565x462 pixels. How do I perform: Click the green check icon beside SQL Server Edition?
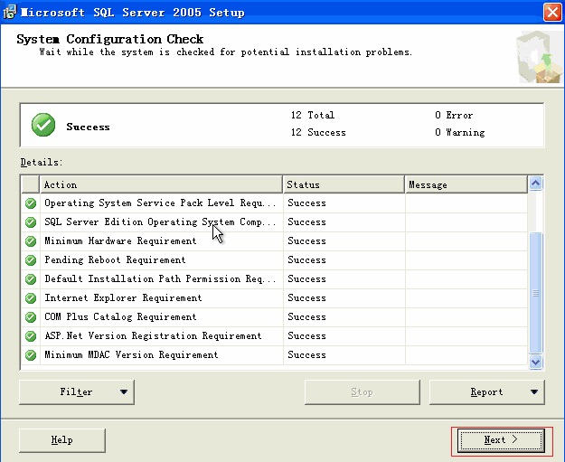click(31, 222)
